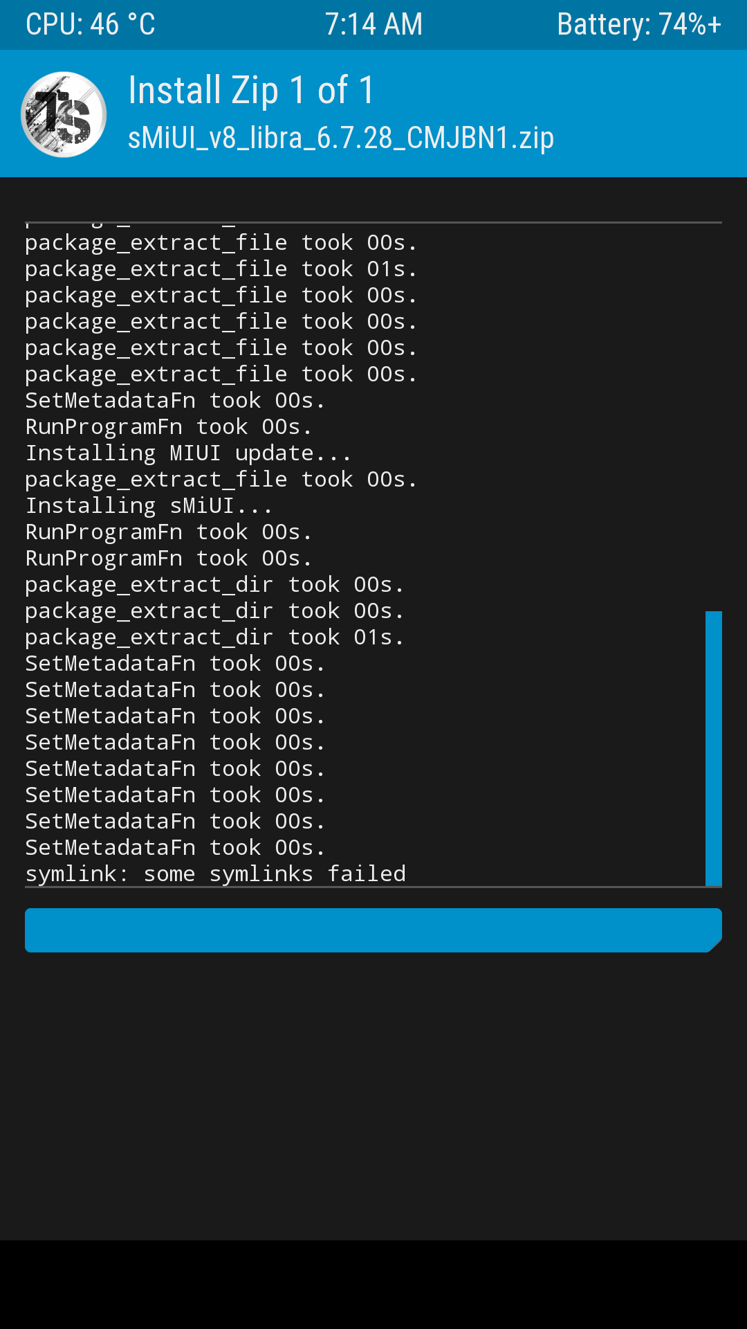Tap the 7:14 AM clock

pyautogui.click(x=373, y=25)
